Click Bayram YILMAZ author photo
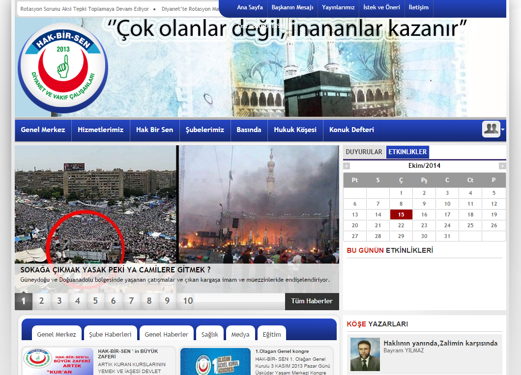 coord(365,354)
